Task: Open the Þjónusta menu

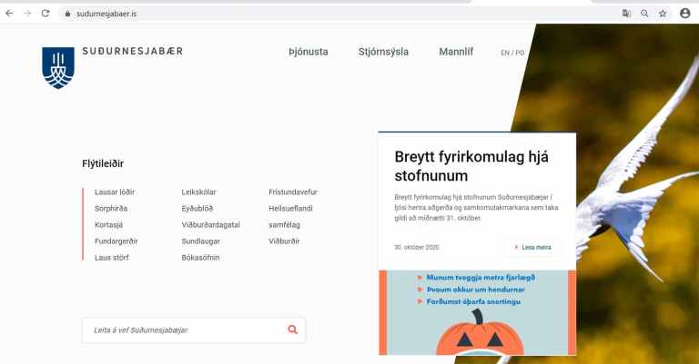Action: tap(309, 52)
